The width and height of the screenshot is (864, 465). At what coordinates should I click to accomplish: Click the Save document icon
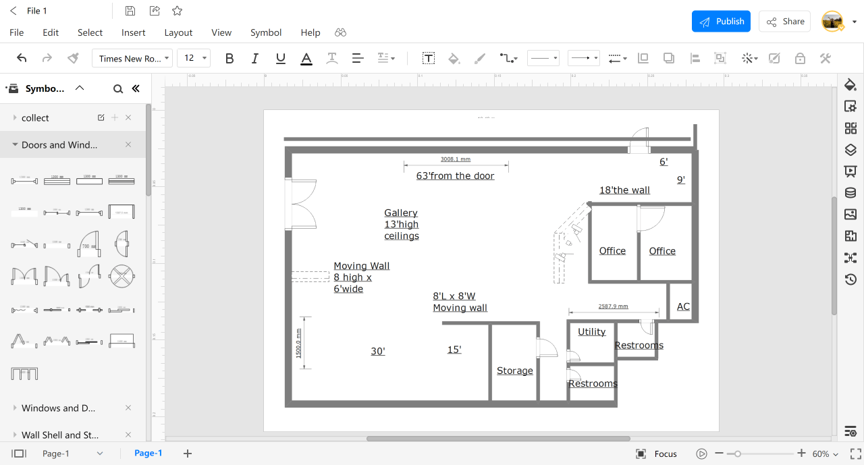[129, 10]
